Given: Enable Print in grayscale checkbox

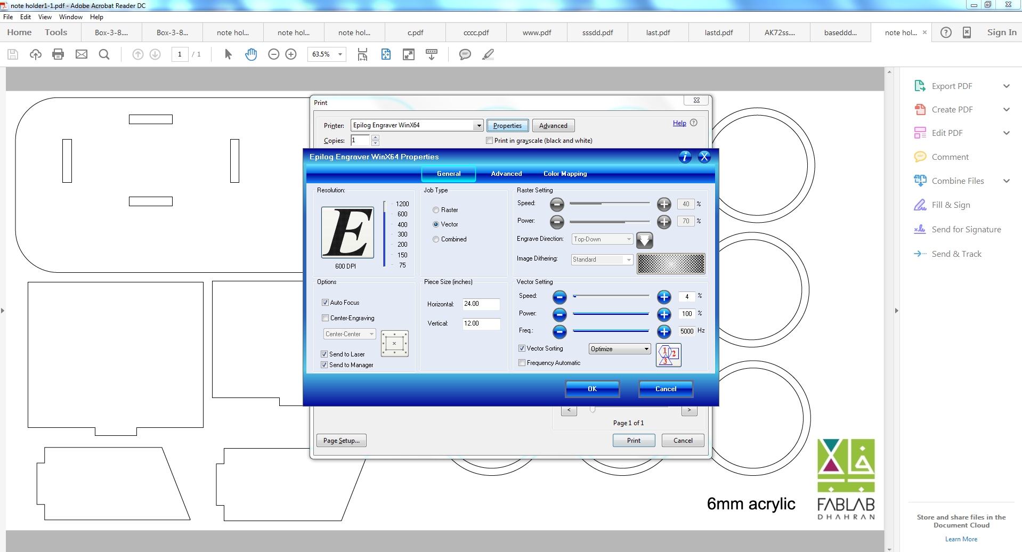Looking at the screenshot, I should click(489, 141).
